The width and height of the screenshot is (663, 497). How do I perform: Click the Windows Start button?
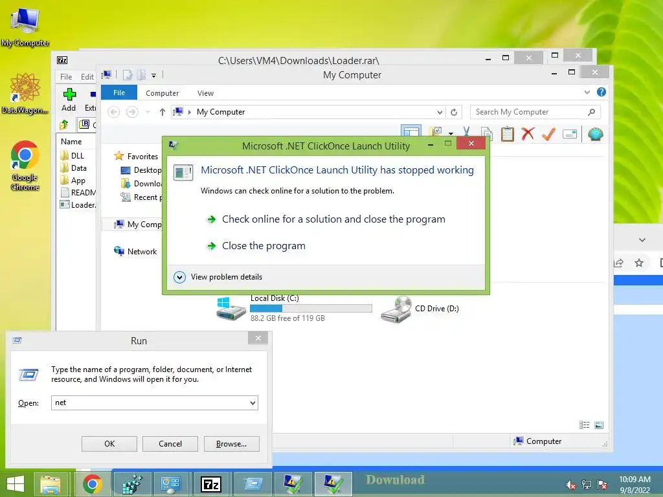pos(16,484)
